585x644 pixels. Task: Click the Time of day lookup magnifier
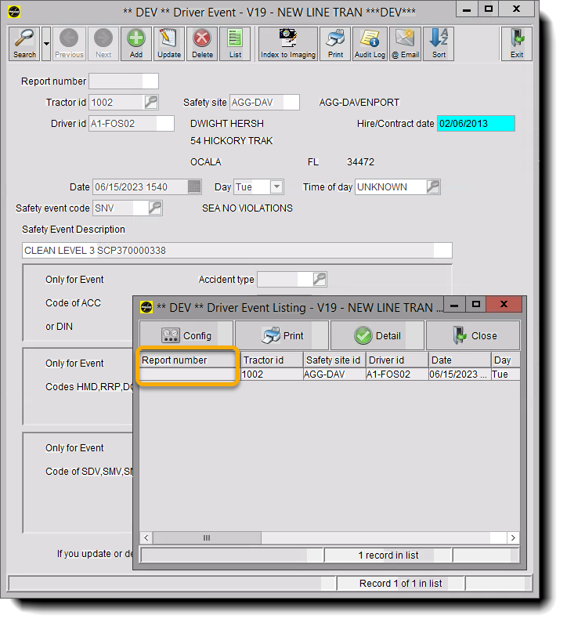pos(433,187)
